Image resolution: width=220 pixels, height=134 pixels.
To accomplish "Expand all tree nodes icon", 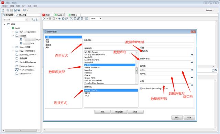I will (33, 20).
